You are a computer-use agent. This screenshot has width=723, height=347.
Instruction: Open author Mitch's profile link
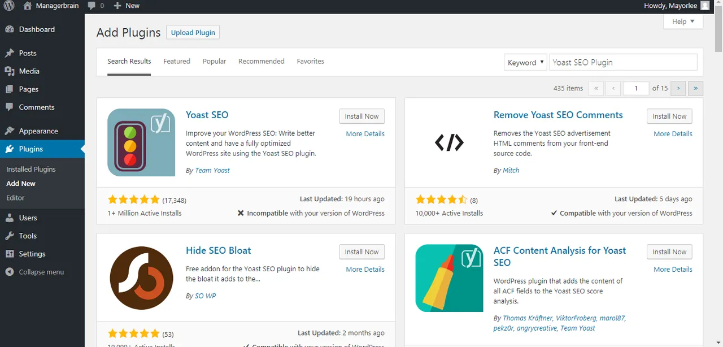coord(511,170)
